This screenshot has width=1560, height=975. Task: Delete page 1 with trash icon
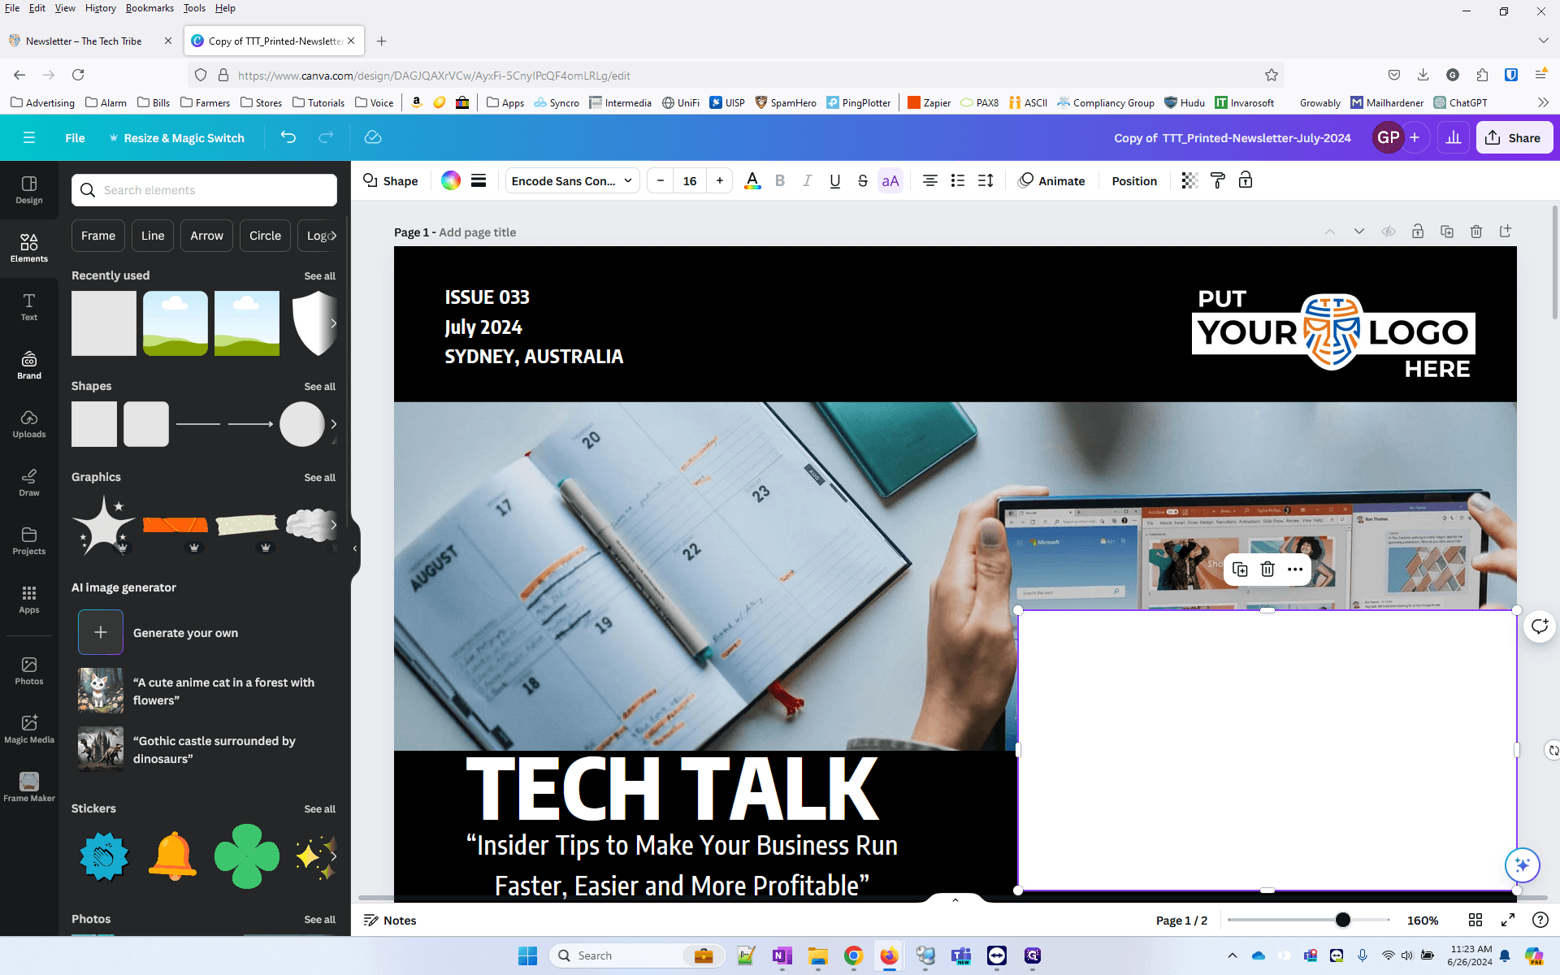1476,232
